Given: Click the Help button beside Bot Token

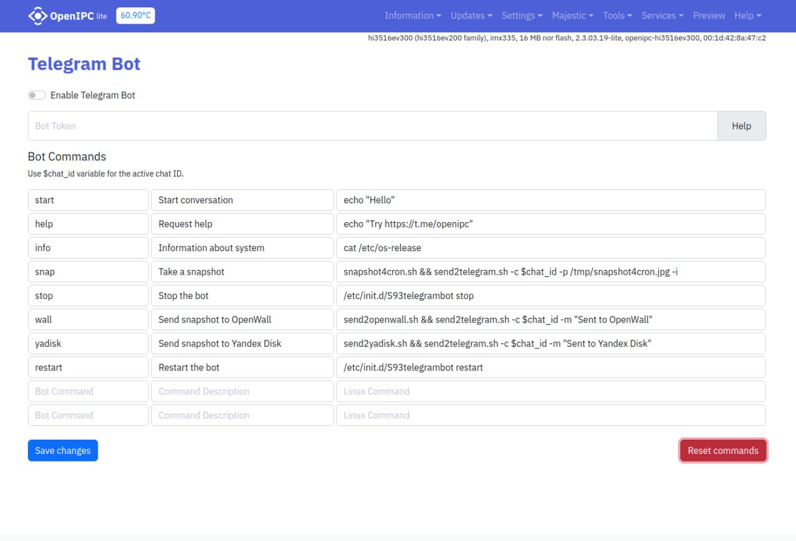Looking at the screenshot, I should point(741,126).
